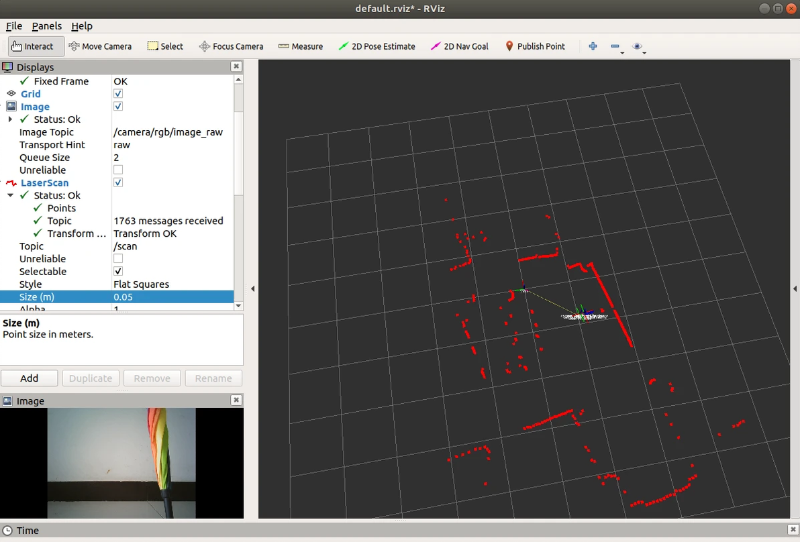
Task: Close the Image panel
Action: click(236, 400)
